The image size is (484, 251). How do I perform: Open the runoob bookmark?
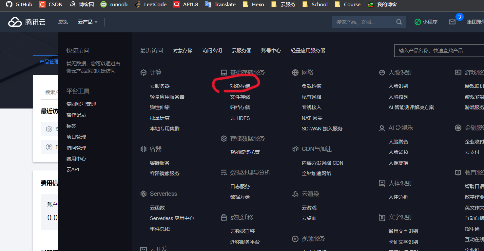tap(114, 5)
